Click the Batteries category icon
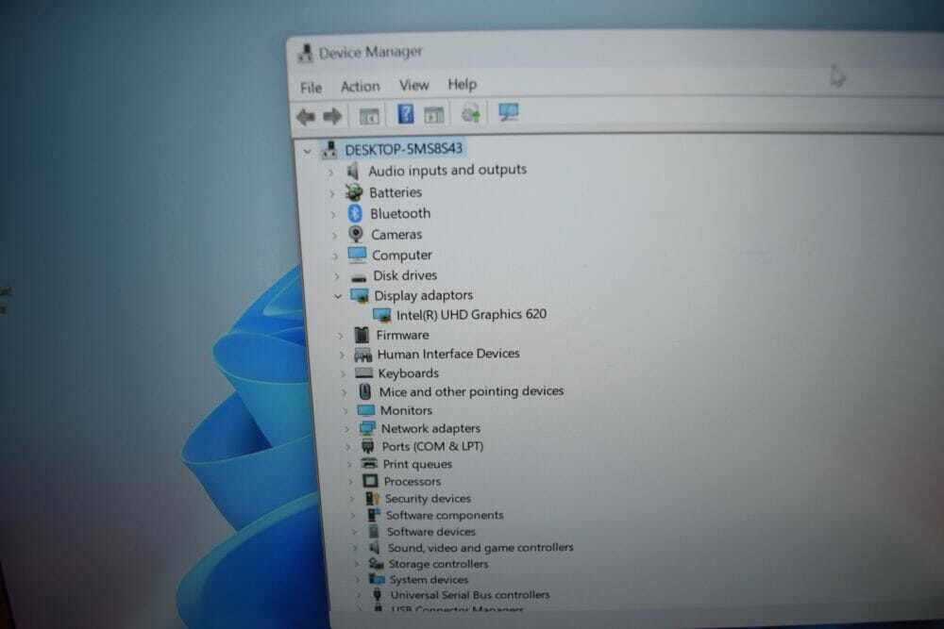Viewport: 944px width, 629px height. point(354,192)
